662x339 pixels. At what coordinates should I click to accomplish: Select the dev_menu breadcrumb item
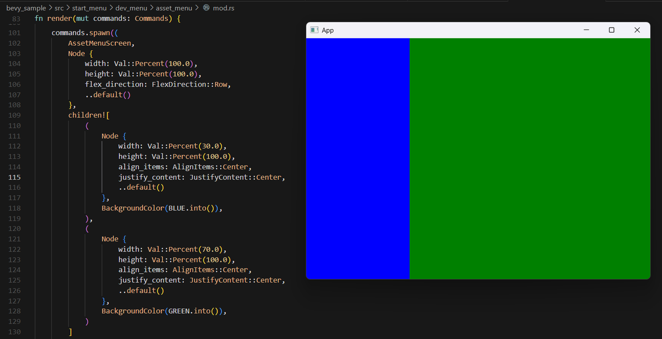click(132, 8)
